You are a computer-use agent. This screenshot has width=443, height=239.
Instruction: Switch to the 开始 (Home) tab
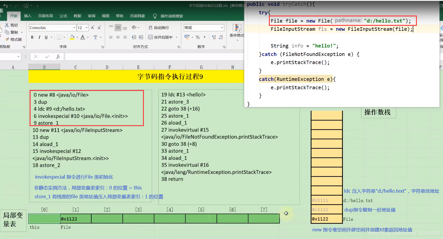(14, 16)
